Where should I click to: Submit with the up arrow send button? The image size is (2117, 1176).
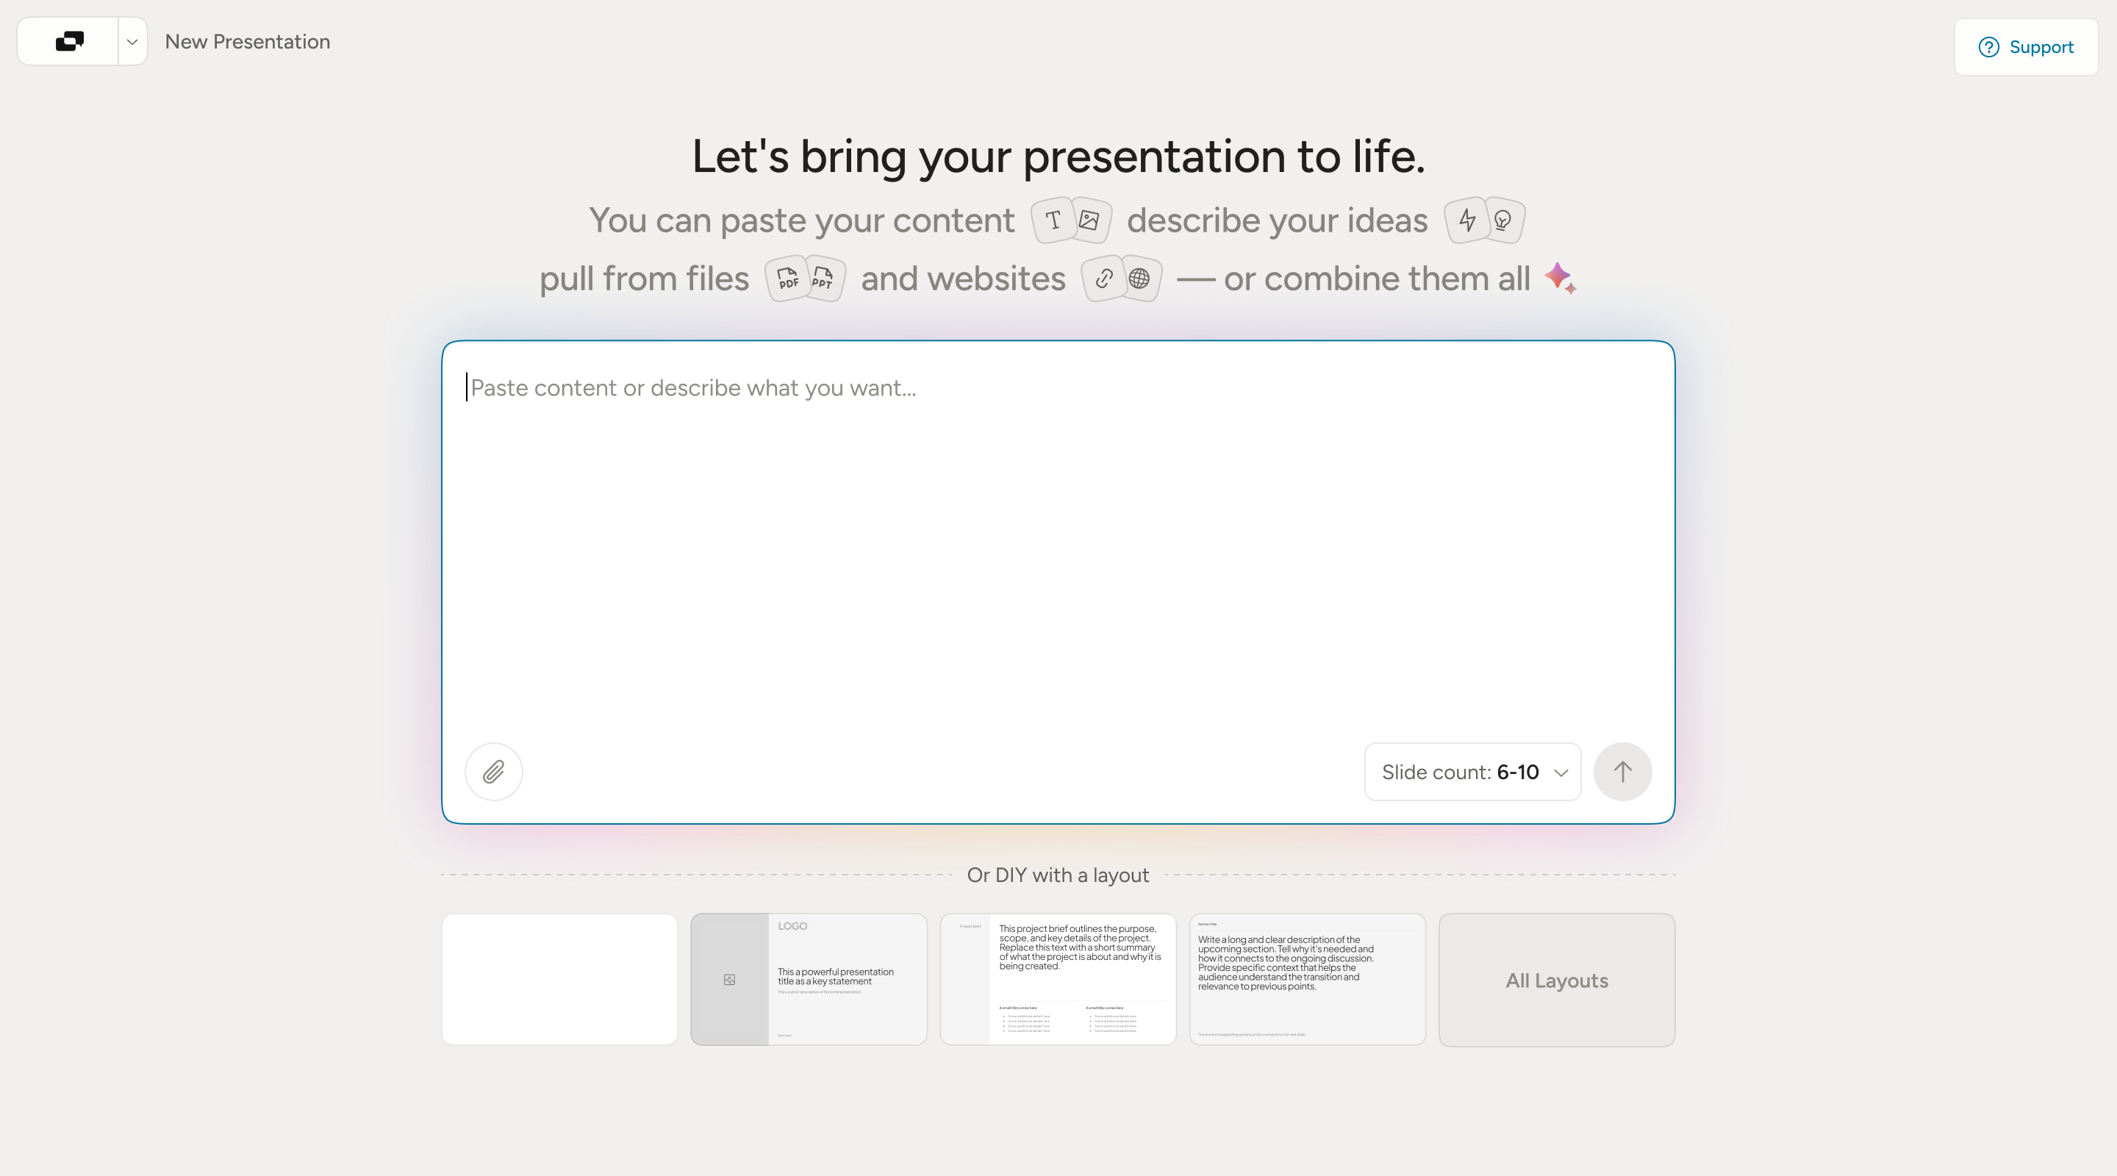pos(1622,771)
